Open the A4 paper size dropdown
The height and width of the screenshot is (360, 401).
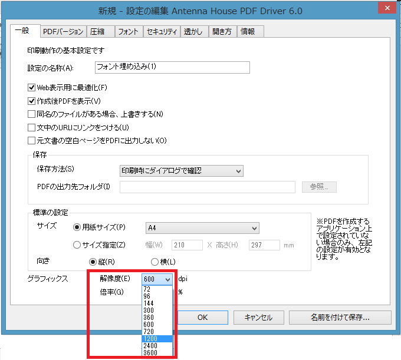pos(202,228)
